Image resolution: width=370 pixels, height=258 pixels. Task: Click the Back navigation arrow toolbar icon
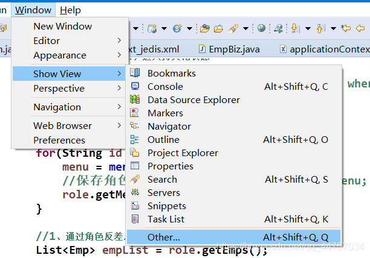click(360, 28)
